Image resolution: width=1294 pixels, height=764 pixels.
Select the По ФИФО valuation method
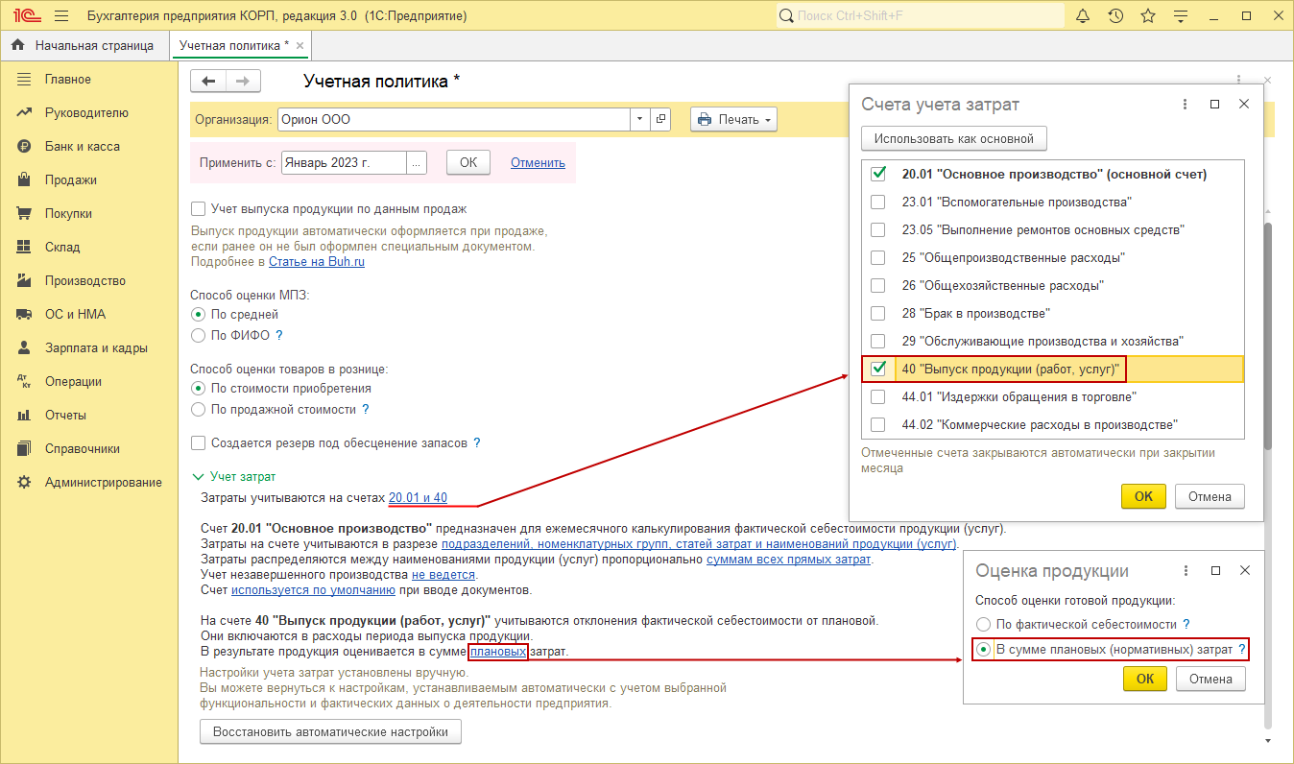point(198,336)
